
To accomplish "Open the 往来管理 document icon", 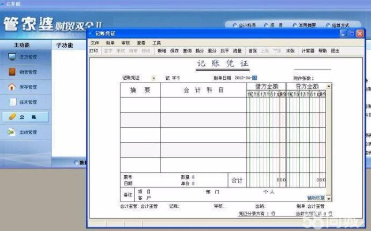I will (x=12, y=102).
